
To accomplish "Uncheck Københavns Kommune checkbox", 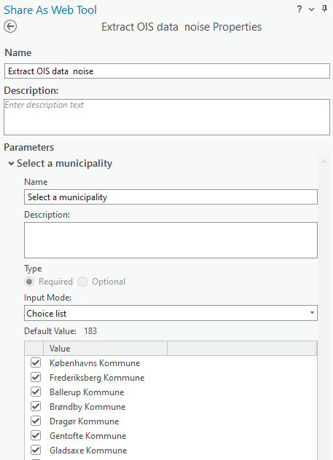I will (36, 363).
